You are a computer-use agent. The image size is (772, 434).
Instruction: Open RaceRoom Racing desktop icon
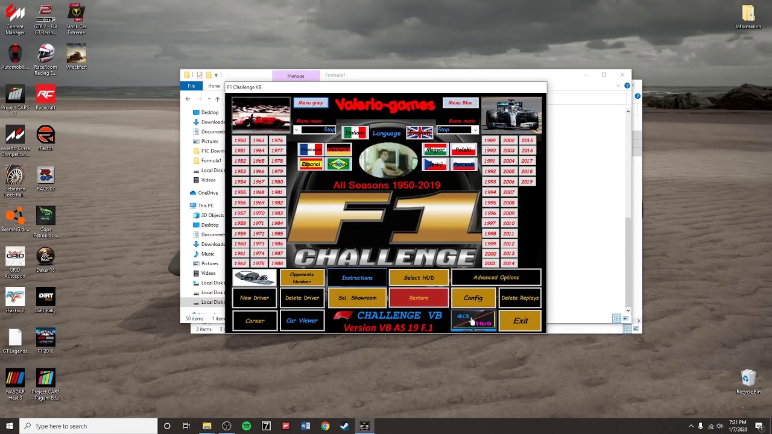45,60
